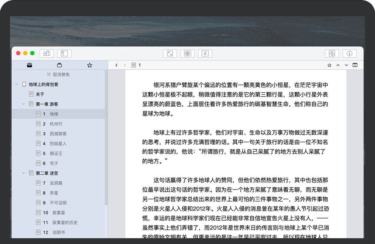
Task: Enter full screen writing mode
Action: tap(170, 53)
